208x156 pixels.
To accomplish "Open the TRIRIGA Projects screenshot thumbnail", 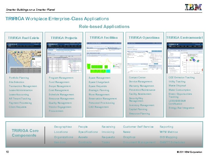I will [x=64, y=58].
